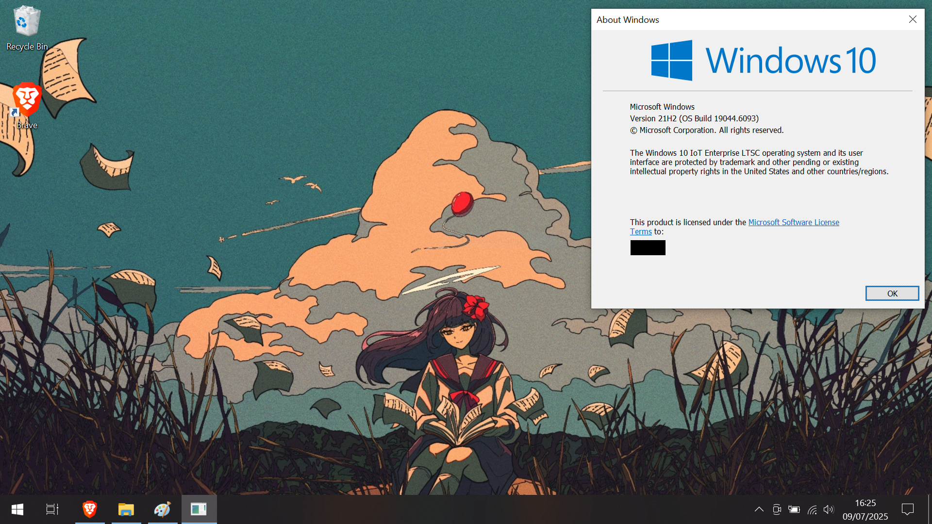Close the About Windows dialog
The width and height of the screenshot is (932, 524).
click(x=913, y=19)
